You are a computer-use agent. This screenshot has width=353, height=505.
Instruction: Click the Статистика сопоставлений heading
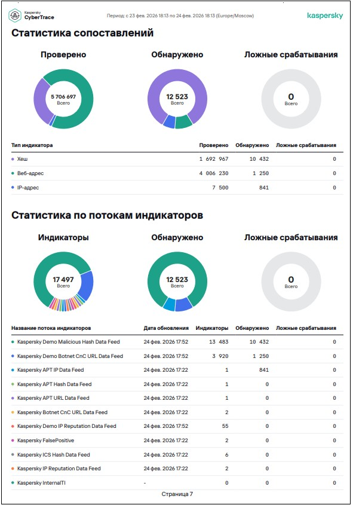pyautogui.click(x=82, y=33)
